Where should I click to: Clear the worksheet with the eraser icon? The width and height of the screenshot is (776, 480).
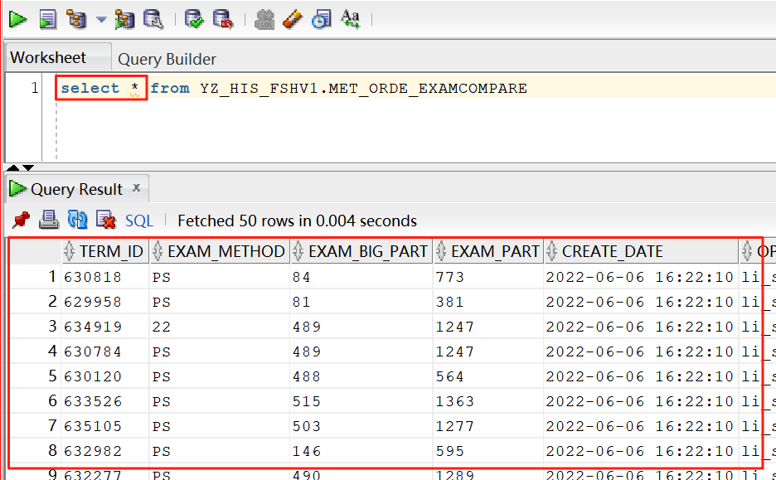pyautogui.click(x=292, y=18)
